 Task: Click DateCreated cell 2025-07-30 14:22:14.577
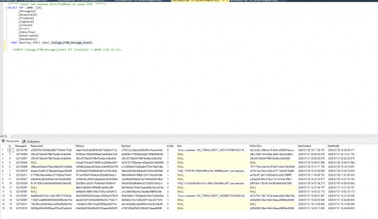pos(312,179)
